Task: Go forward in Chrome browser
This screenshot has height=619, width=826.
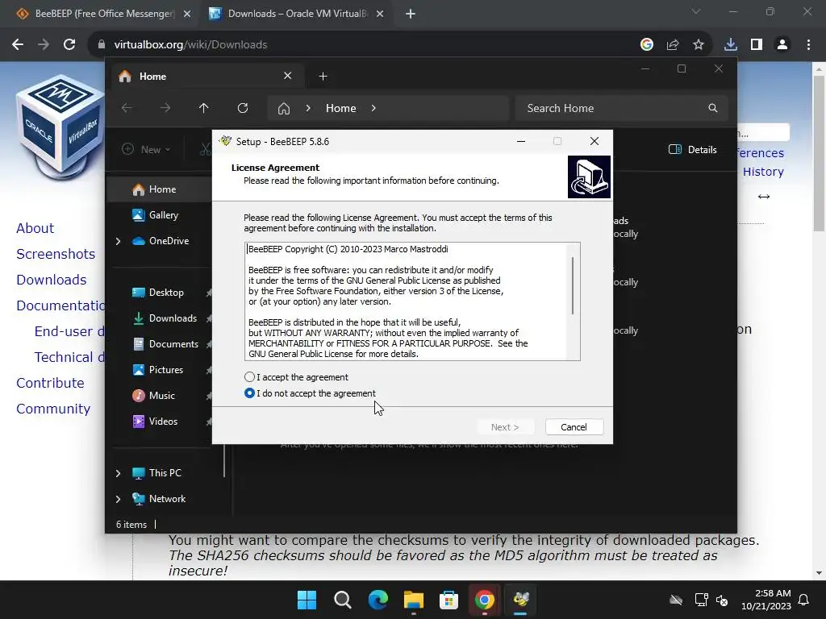Action: click(44, 45)
